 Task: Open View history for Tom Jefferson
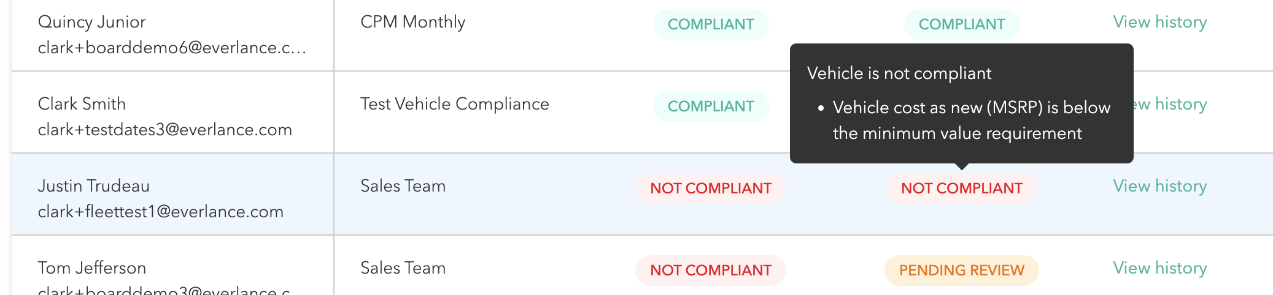coord(1159,269)
